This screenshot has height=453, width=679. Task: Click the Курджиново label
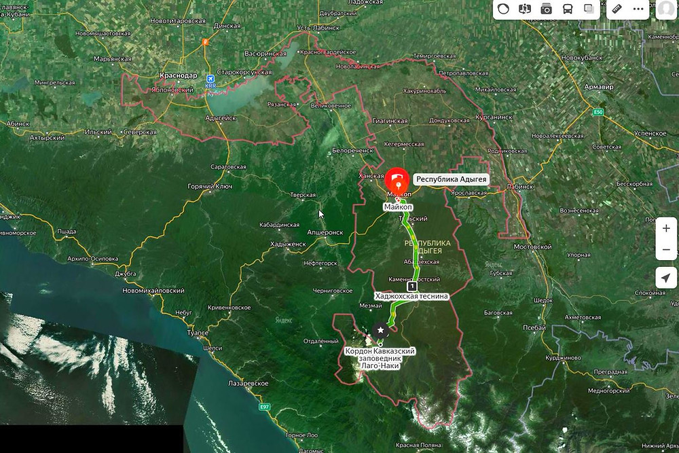[x=563, y=358]
